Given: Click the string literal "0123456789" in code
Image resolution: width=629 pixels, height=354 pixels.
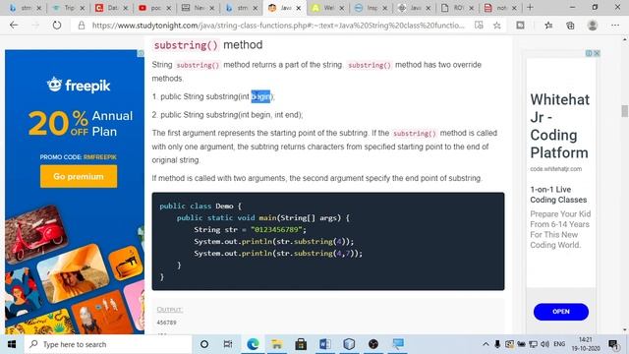Looking at the screenshot, I should click(276, 229).
